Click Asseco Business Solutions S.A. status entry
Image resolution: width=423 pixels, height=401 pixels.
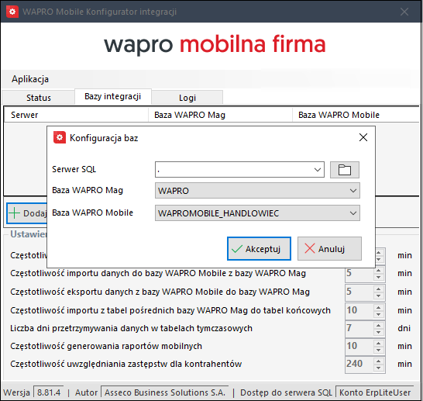coord(165,392)
